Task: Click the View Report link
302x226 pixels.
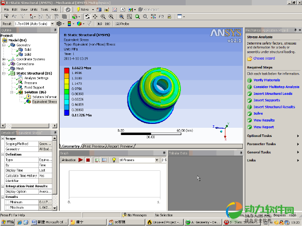Action: tap(264, 127)
